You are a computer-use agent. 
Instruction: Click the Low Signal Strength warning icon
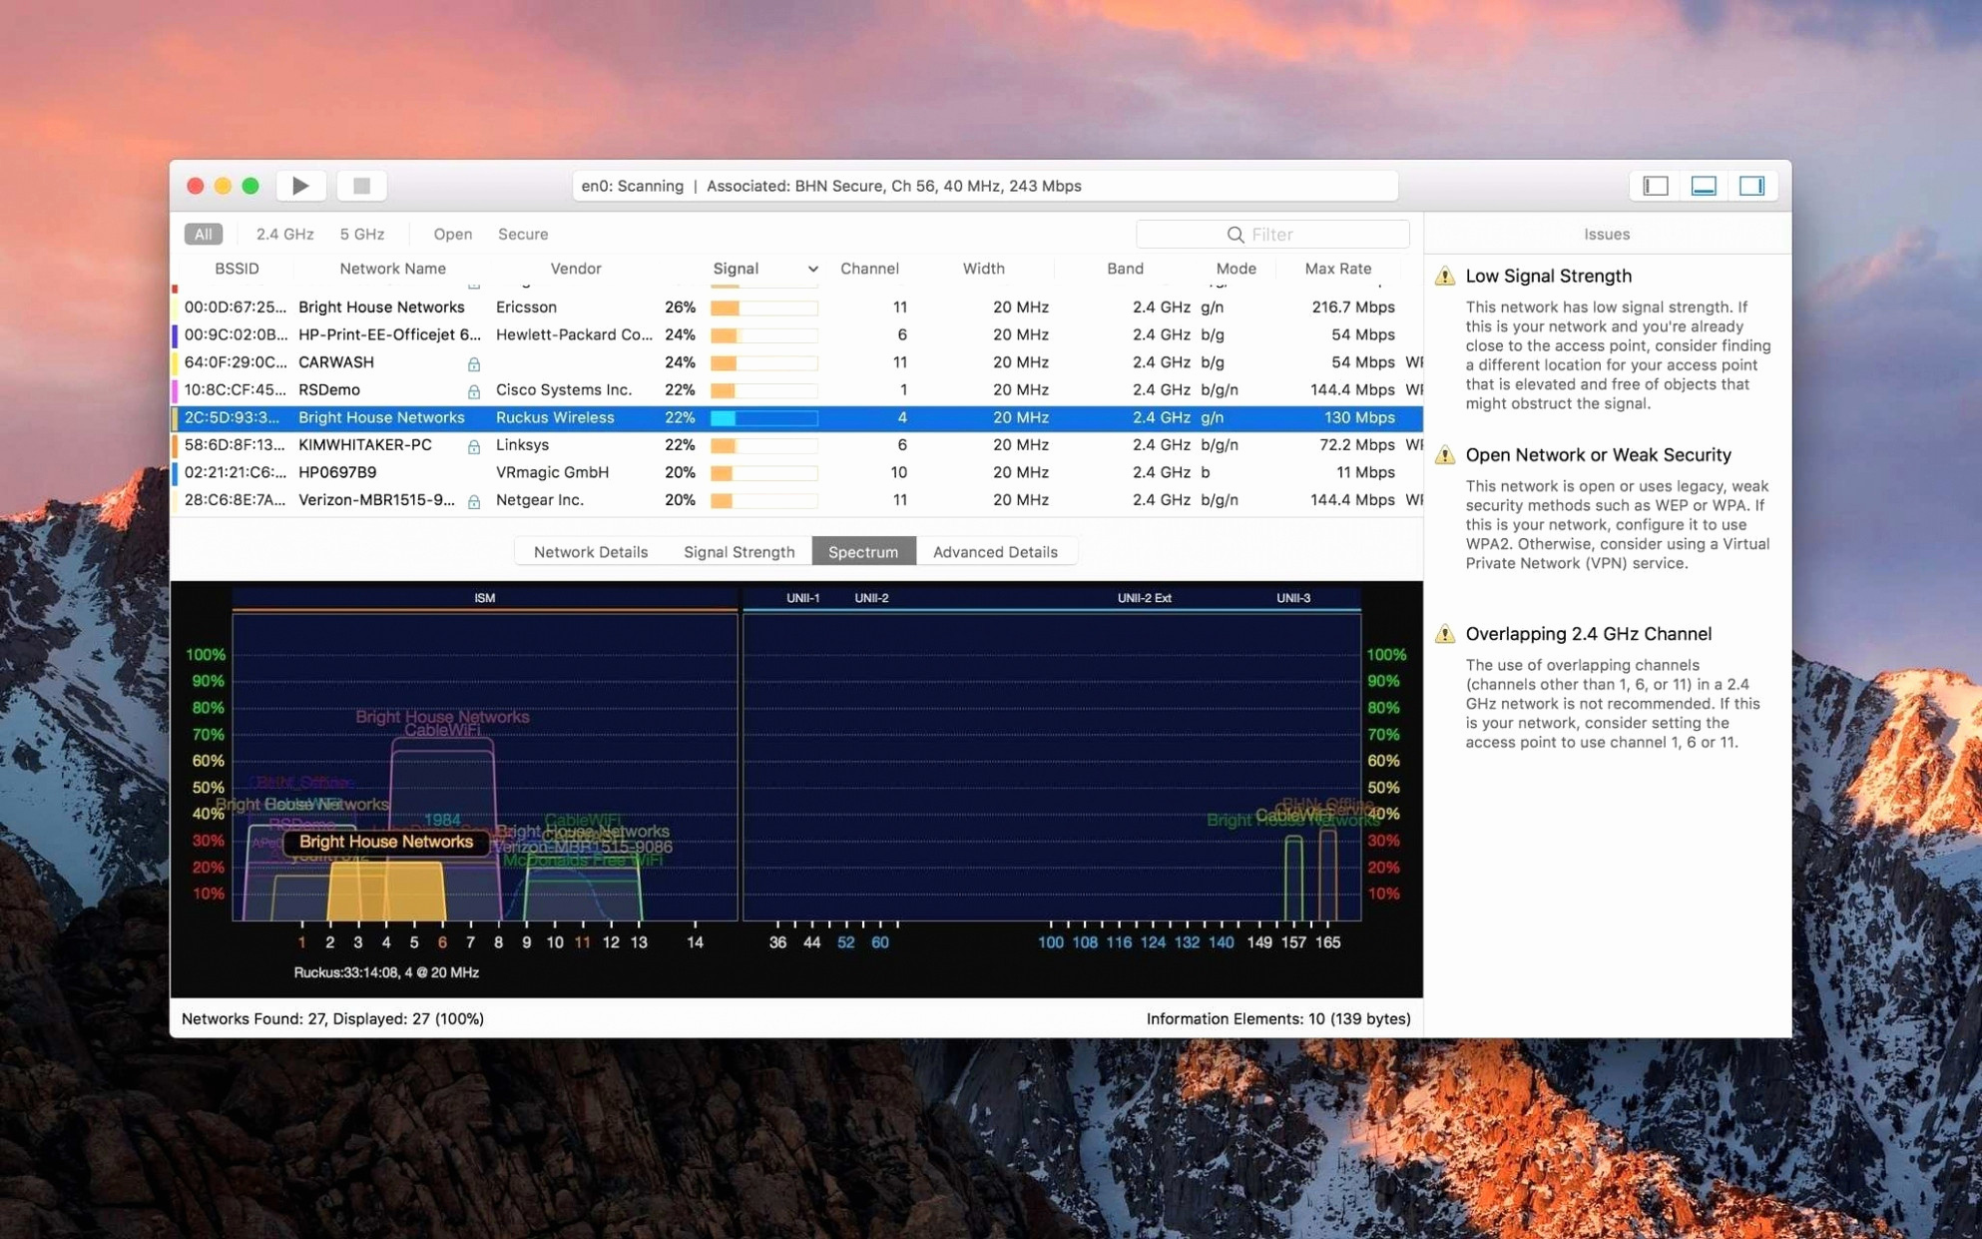tap(1445, 275)
